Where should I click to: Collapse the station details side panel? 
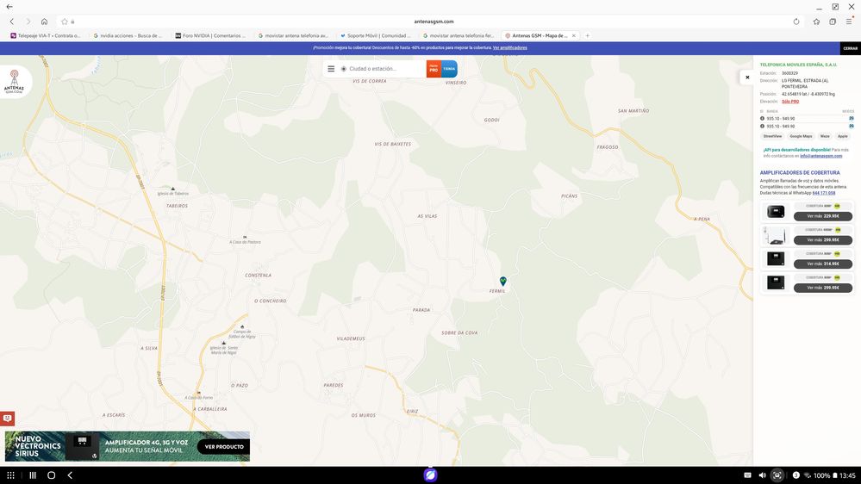(x=747, y=78)
